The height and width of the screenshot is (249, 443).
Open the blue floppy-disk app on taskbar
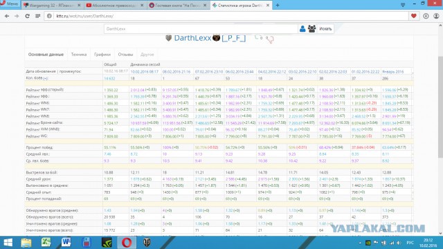tap(86, 243)
